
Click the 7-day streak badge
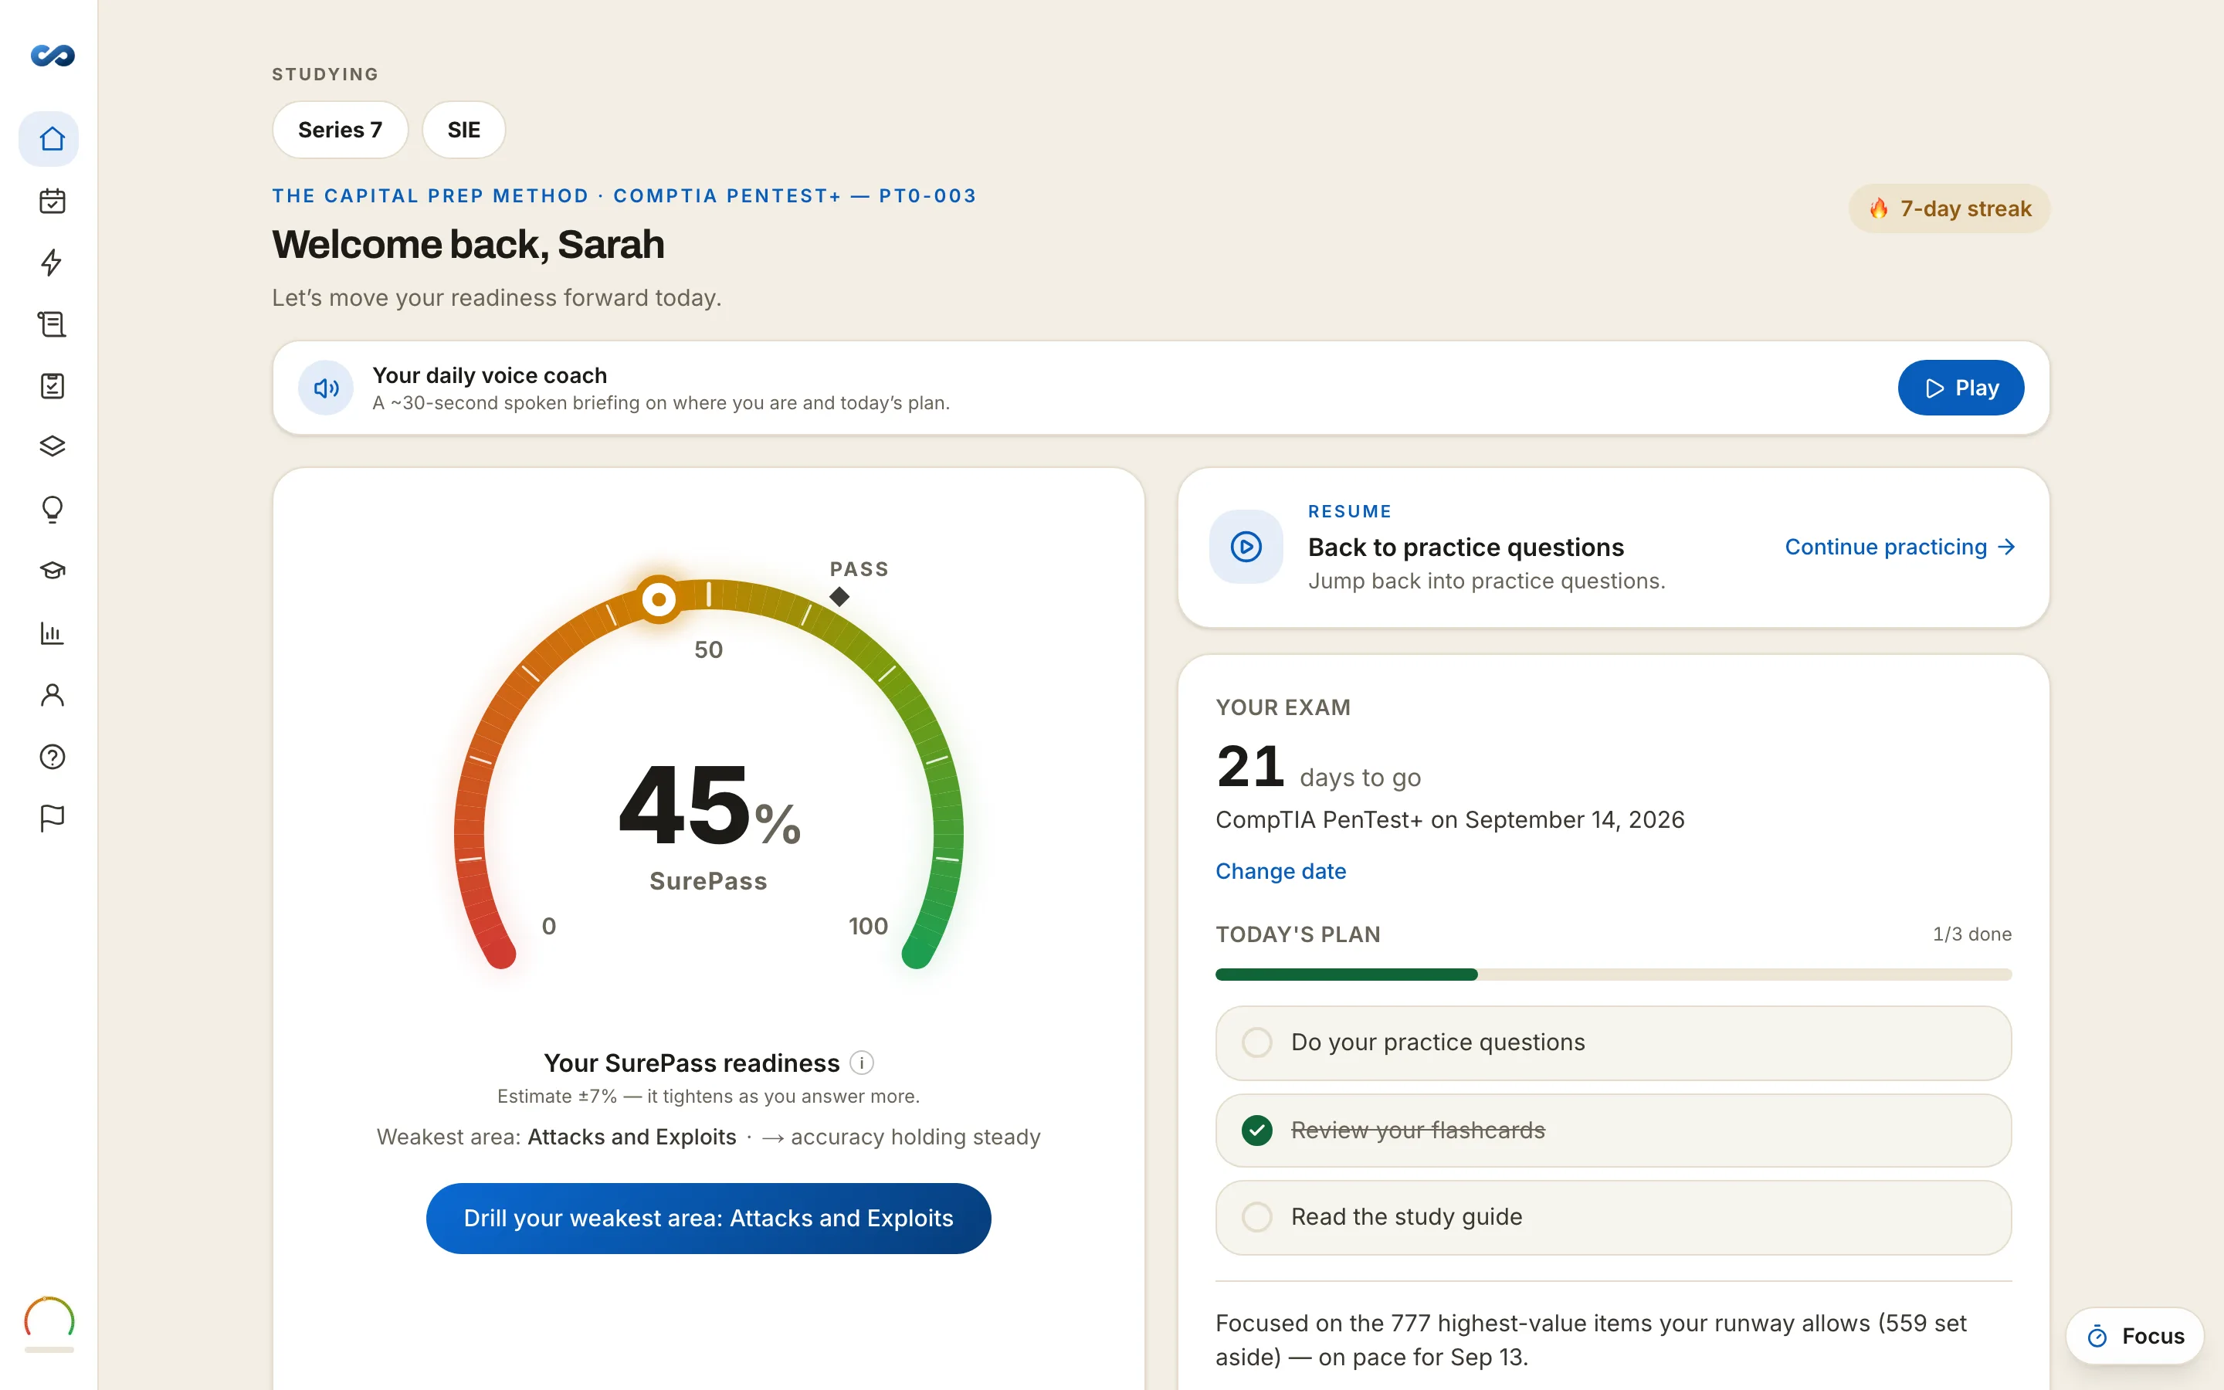coord(1949,208)
